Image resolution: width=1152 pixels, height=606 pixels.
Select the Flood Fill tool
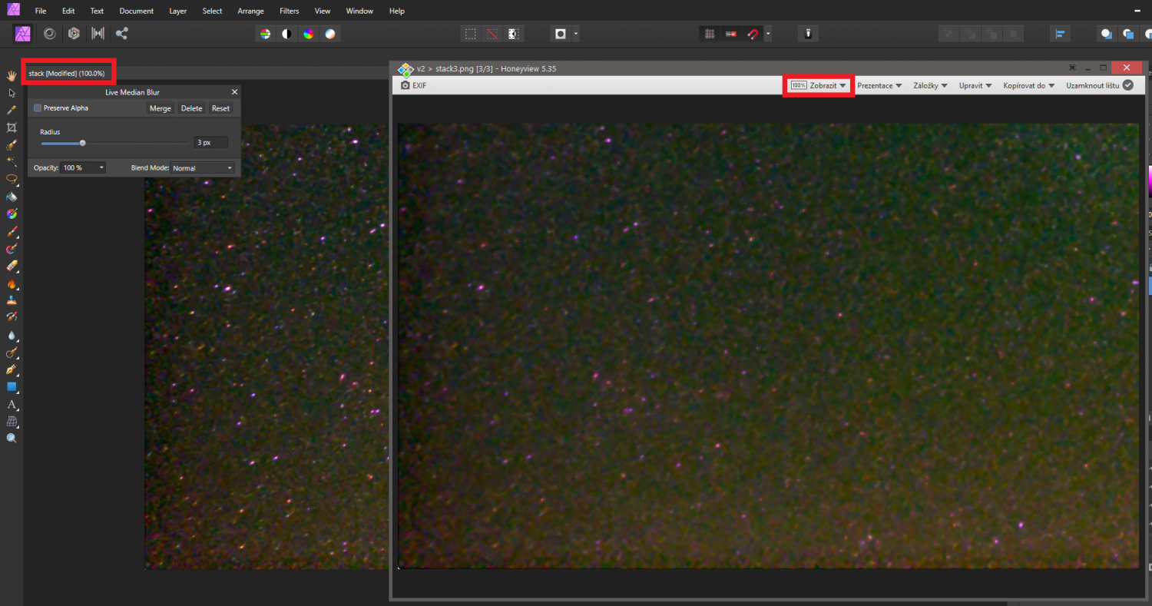click(12, 197)
